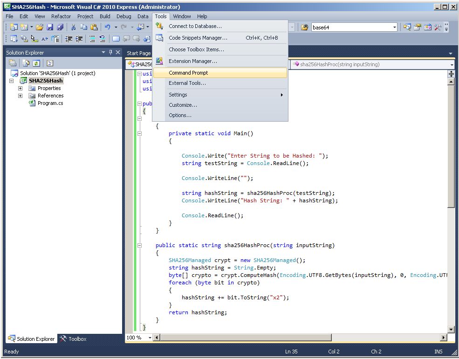Click the Refresh icon in Solution Explorer
This screenshot has width=459, height=359.
36,63
